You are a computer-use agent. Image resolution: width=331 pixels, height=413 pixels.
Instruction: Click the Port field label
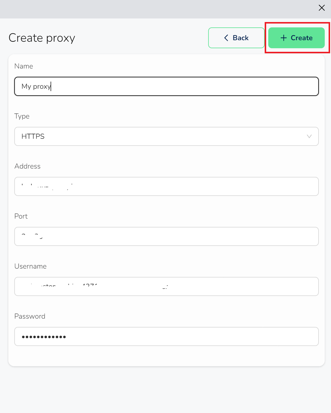tap(21, 216)
